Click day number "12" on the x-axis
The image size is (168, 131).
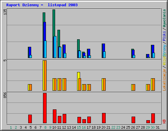64,127
